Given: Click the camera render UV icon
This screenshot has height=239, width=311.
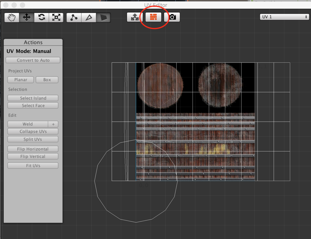Looking at the screenshot, I should pos(172,17).
